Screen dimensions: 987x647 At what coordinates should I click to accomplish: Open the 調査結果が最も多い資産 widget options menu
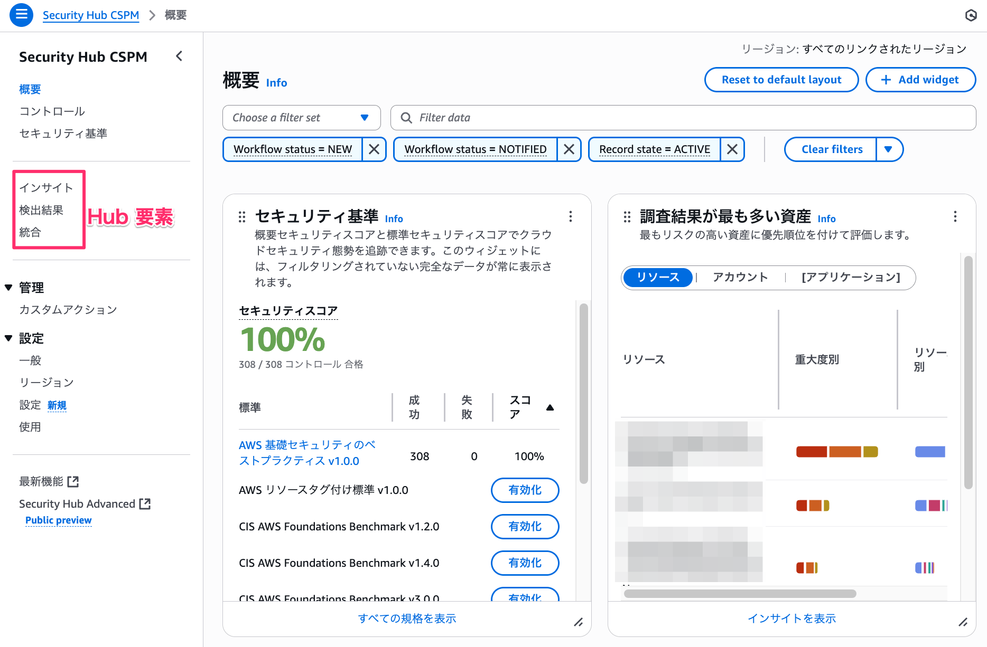coord(955,216)
